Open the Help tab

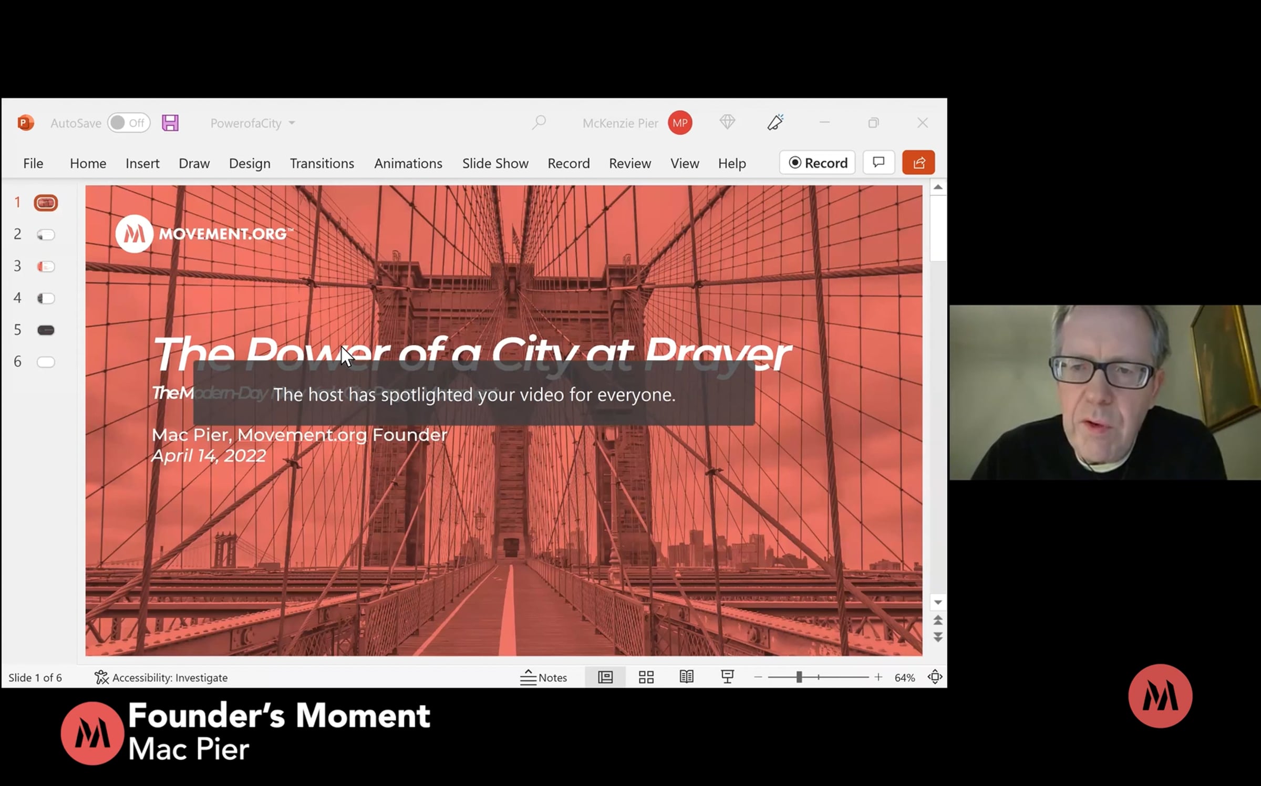click(732, 163)
